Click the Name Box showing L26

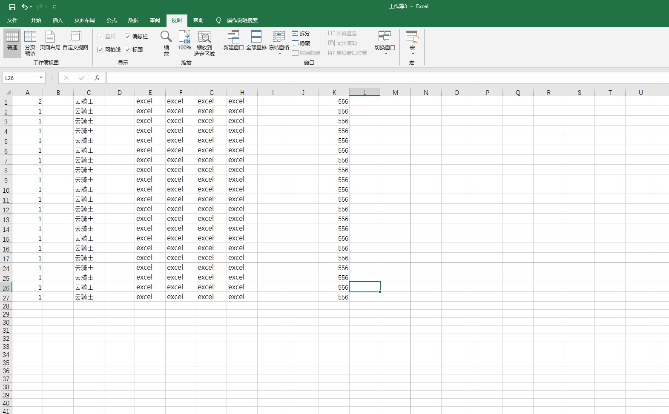(x=20, y=78)
